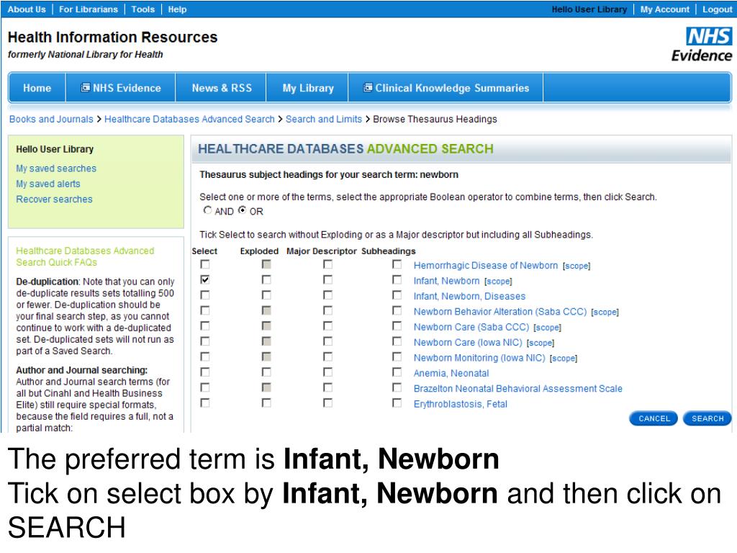Click the Logout link

[x=718, y=9]
